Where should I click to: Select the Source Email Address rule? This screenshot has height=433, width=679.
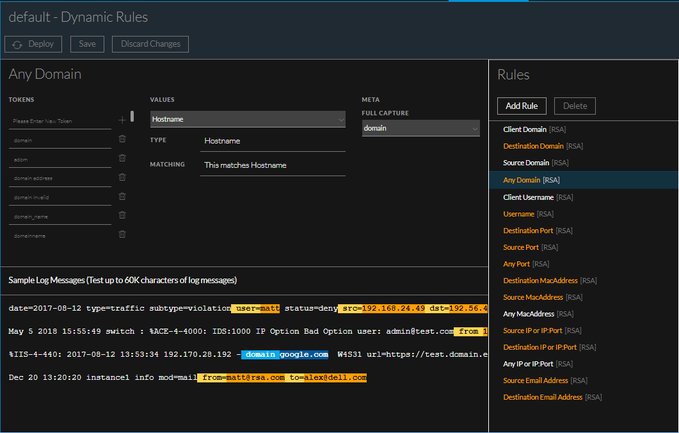(535, 380)
